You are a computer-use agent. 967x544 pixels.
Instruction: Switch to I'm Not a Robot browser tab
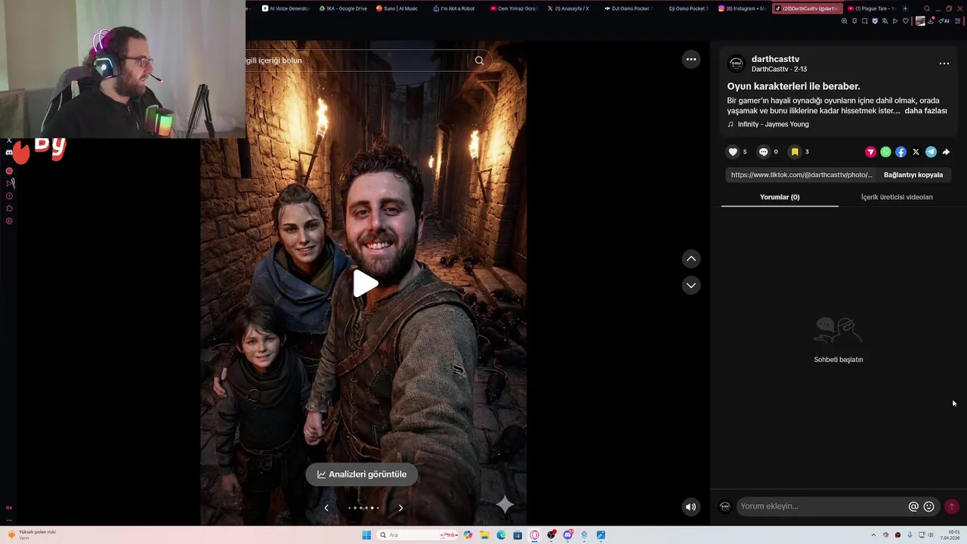(455, 8)
